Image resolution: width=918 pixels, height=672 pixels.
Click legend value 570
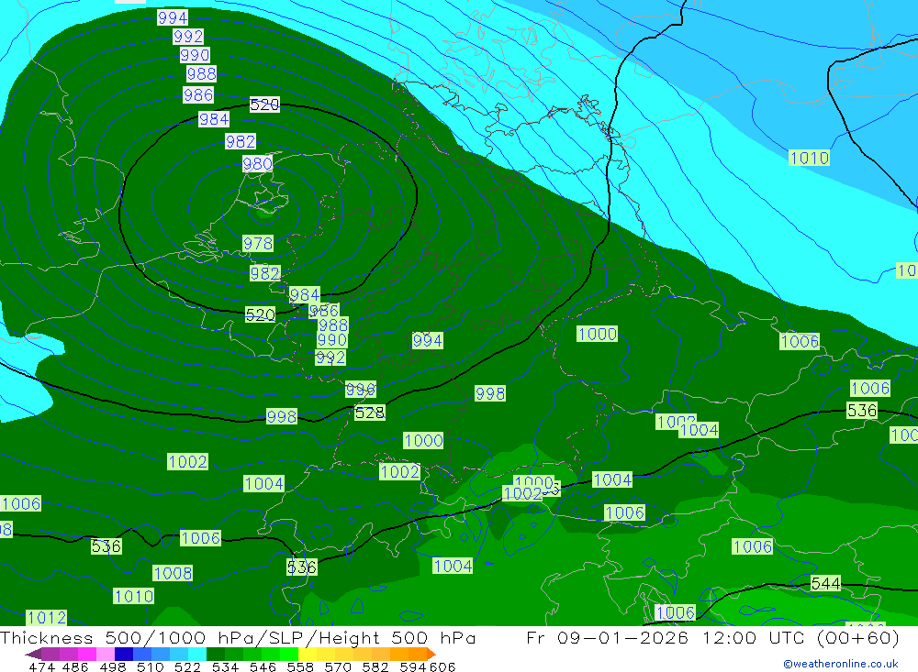point(338,667)
